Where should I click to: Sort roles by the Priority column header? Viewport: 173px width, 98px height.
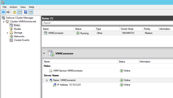coord(150,29)
